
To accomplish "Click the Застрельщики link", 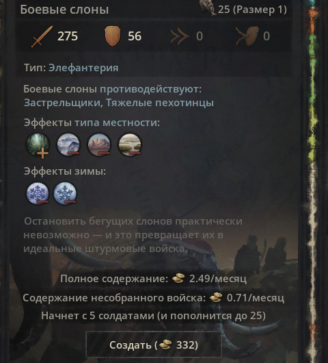I will click(x=64, y=103).
